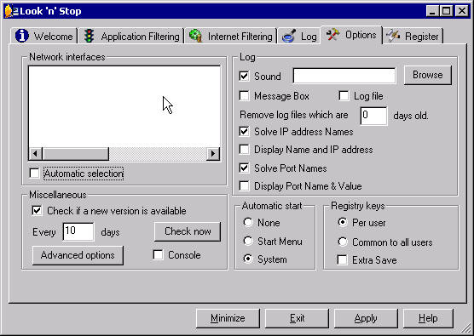Click the Exit button
The width and height of the screenshot is (474, 336).
pos(297,318)
